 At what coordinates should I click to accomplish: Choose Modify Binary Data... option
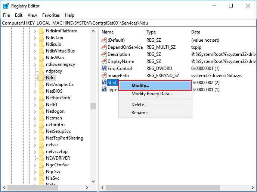(152, 94)
